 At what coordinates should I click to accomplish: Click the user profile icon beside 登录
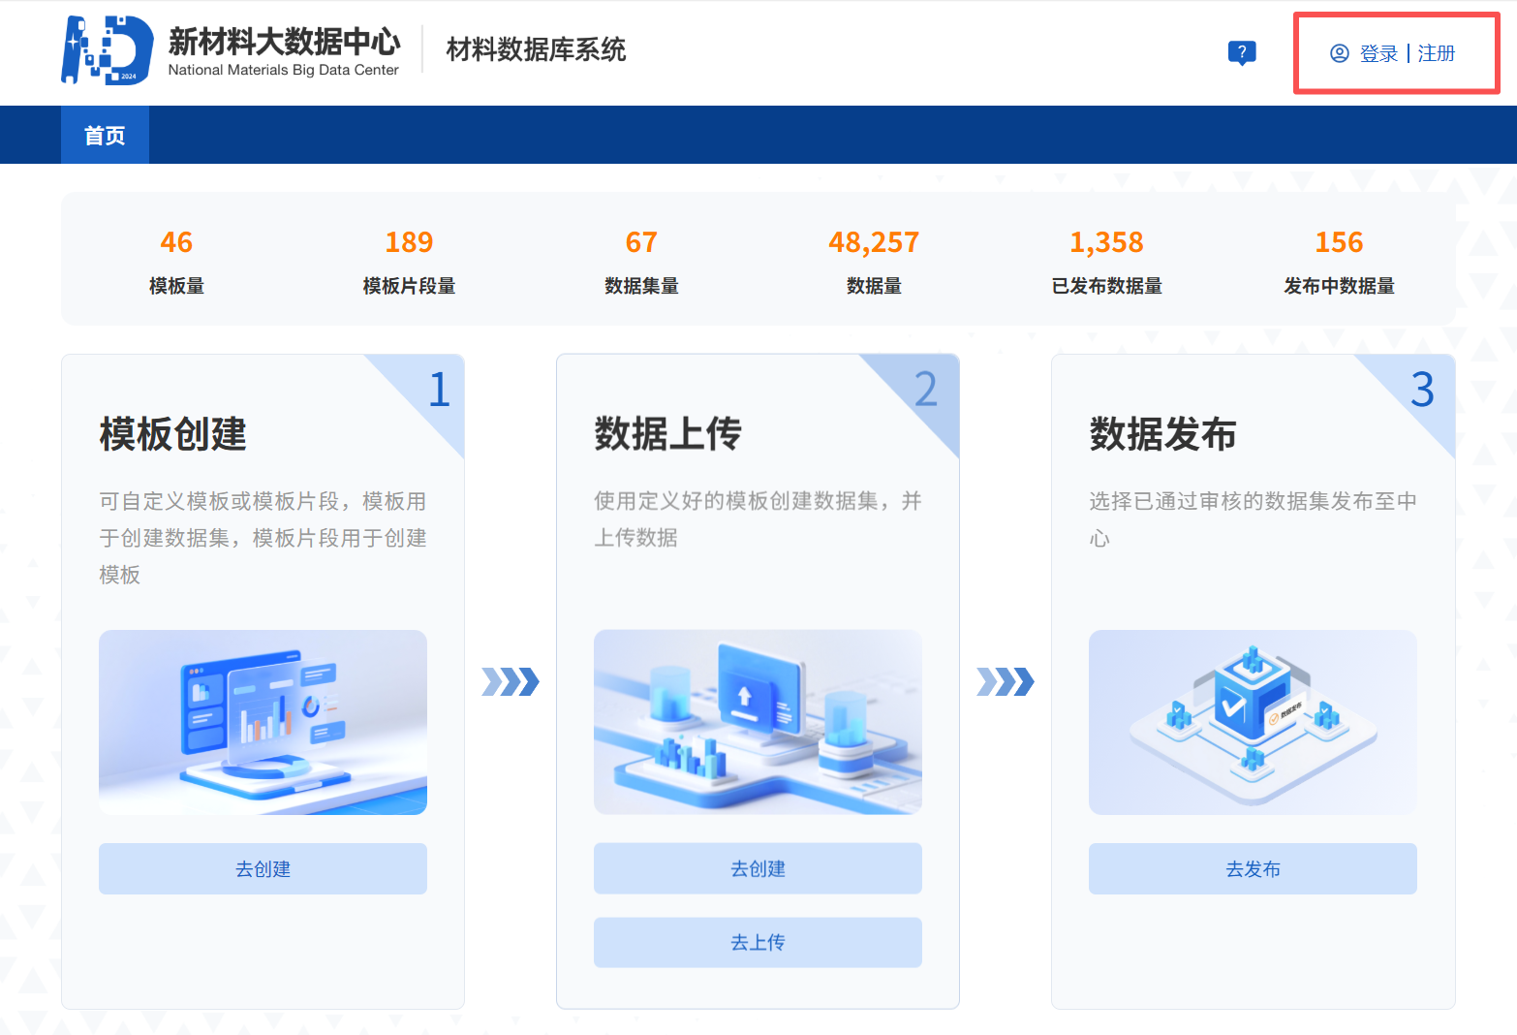point(1340,53)
